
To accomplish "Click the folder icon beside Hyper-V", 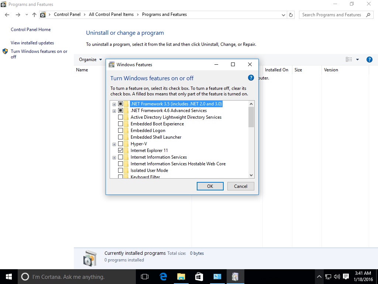I will 126,144.
